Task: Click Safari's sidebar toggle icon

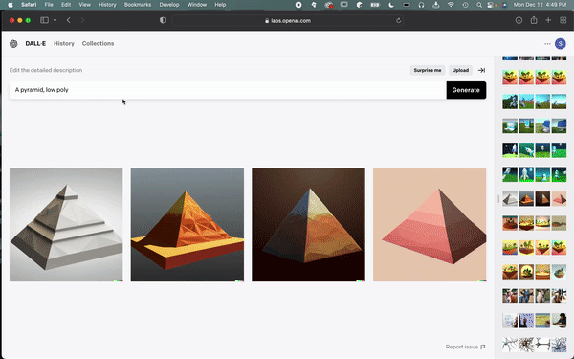Action: 44,20
